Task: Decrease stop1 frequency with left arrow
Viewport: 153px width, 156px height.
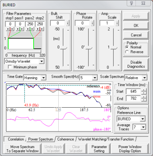Action: (8, 29)
